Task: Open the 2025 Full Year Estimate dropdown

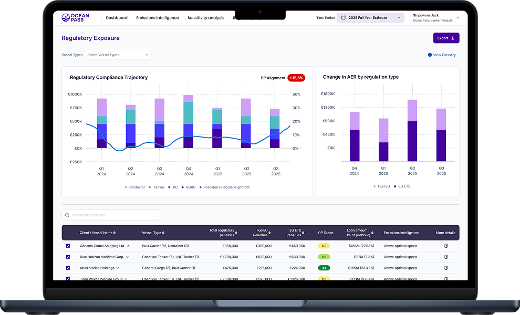Action: point(371,18)
